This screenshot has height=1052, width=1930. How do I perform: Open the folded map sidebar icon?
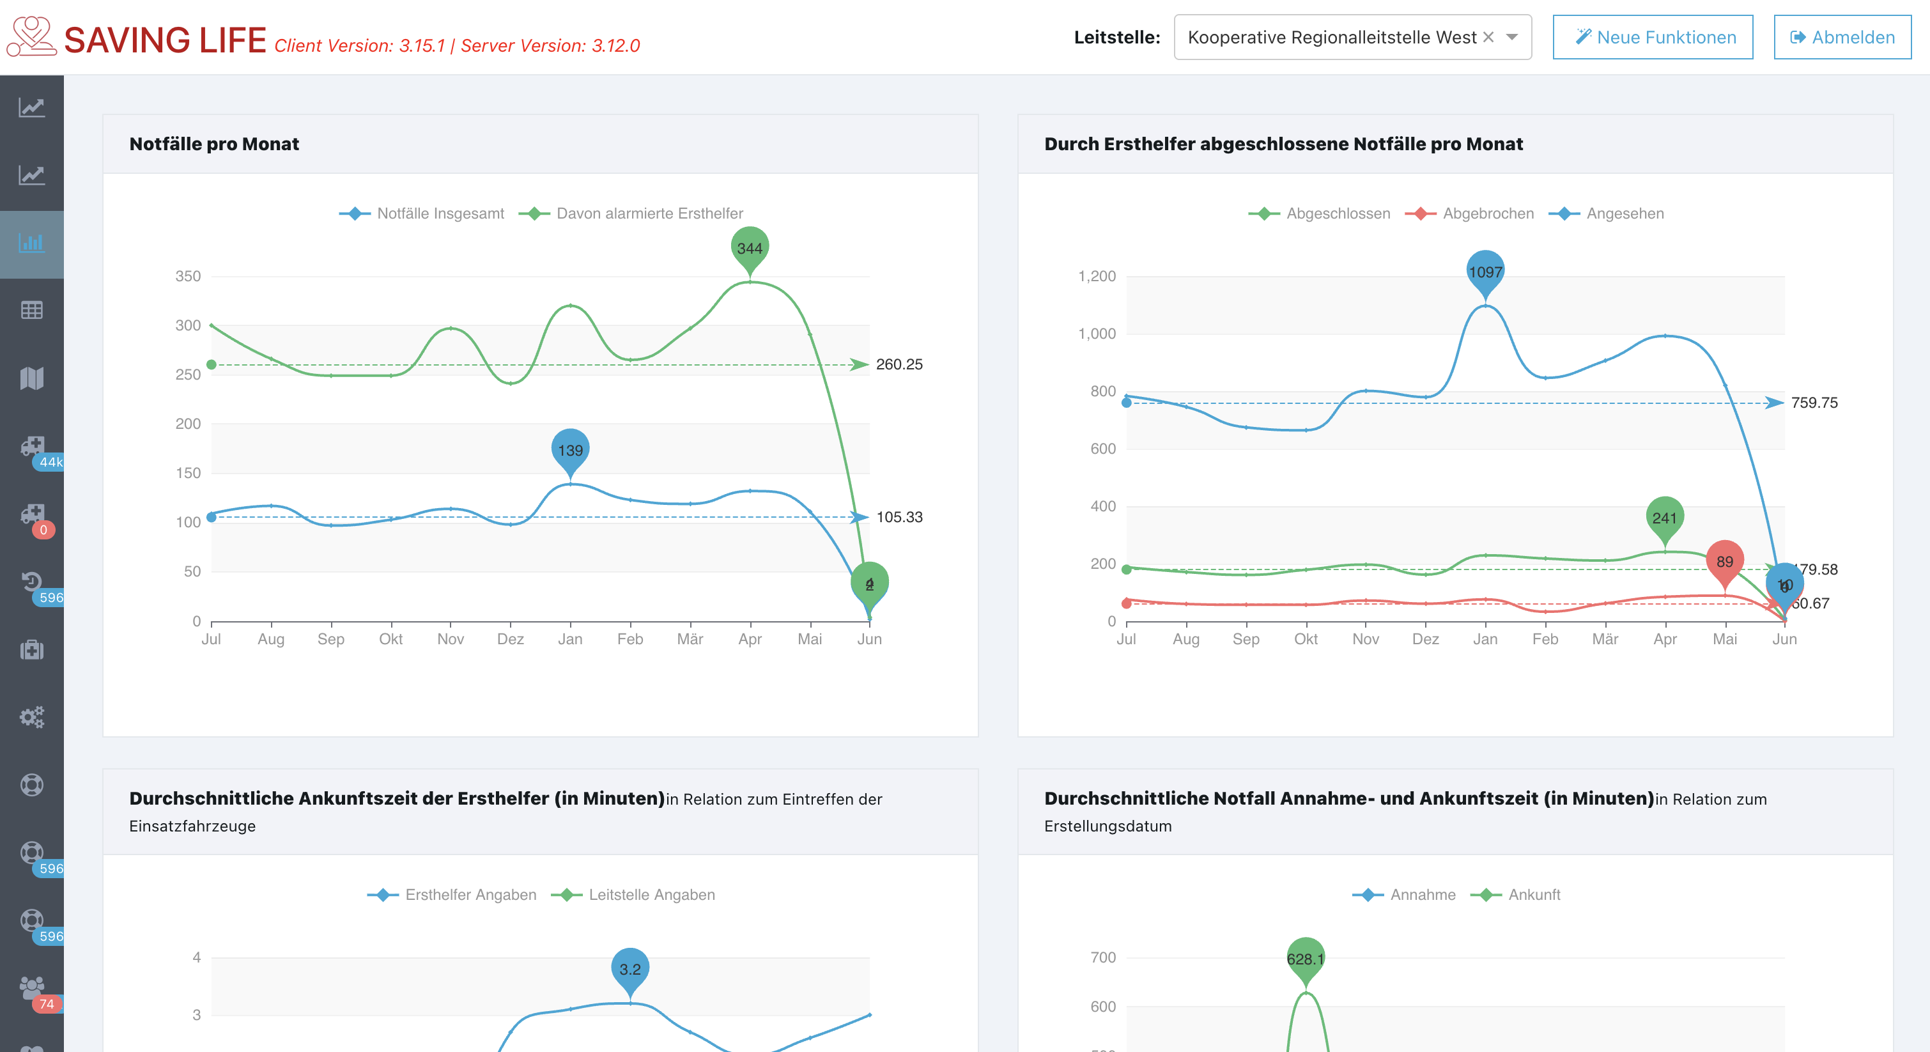tap(31, 378)
